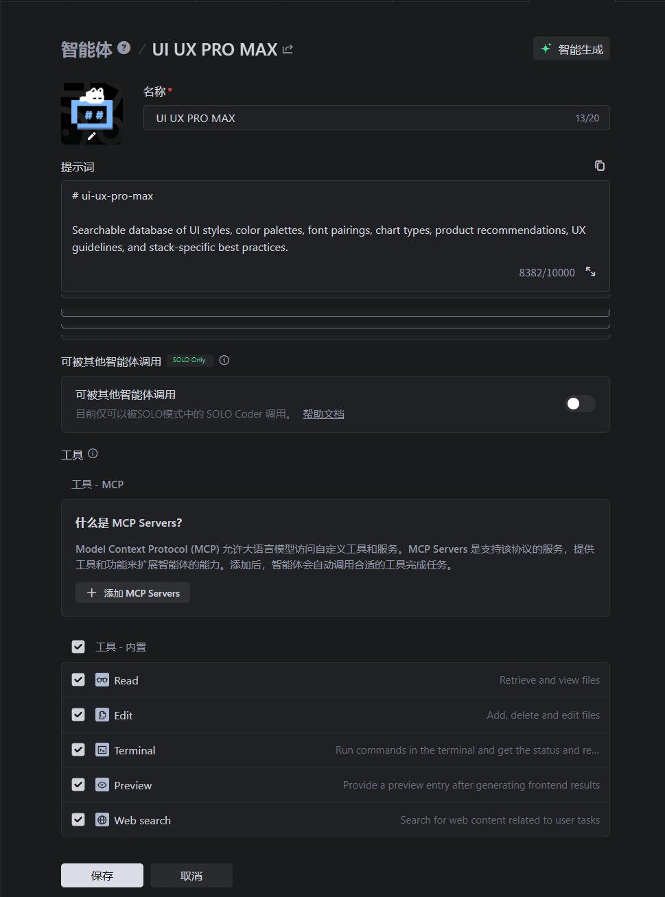Click the 13/20 name length counter
The image size is (665, 897).
point(587,118)
